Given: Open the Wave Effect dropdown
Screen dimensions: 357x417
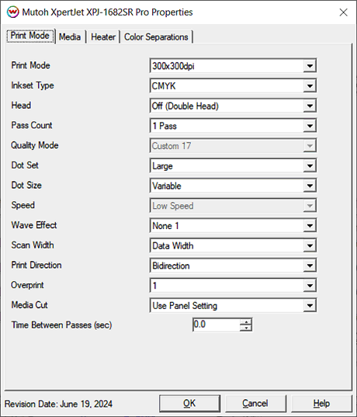Looking at the screenshot, I should point(233,226).
